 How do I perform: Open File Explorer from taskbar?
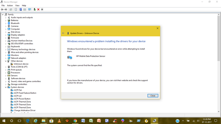43,121
